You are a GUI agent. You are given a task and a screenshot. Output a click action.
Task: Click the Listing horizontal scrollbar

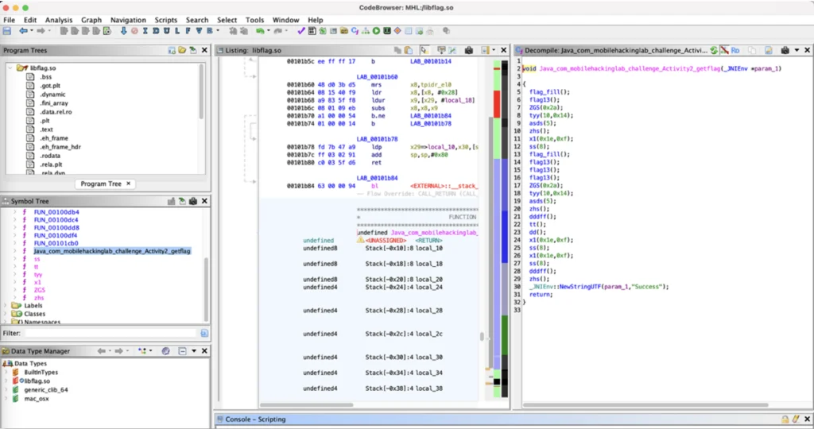[307, 404]
